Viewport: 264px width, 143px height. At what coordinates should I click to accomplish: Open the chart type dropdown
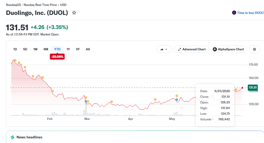164,49
